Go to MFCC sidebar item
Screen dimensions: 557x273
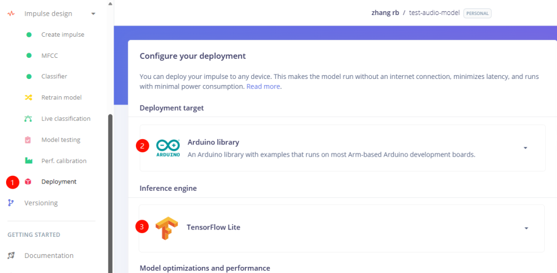(49, 56)
